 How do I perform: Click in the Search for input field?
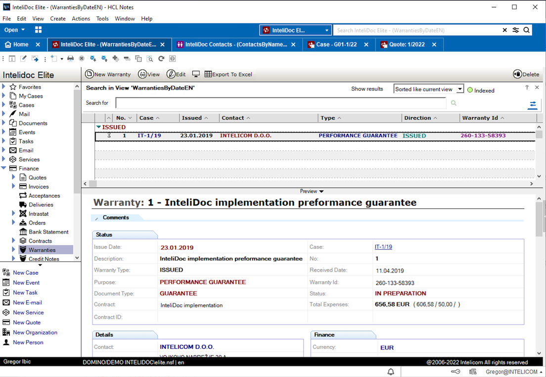click(280, 103)
